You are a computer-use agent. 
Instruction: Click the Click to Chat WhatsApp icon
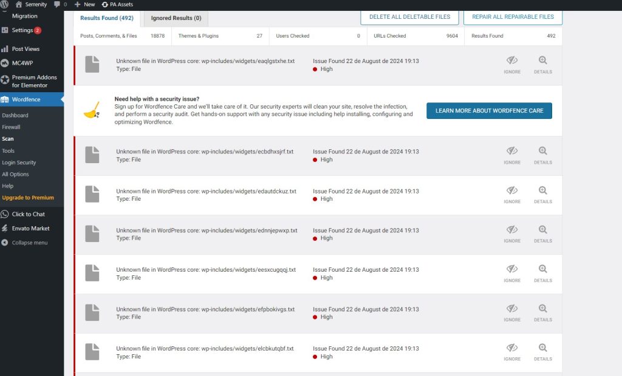[5, 214]
